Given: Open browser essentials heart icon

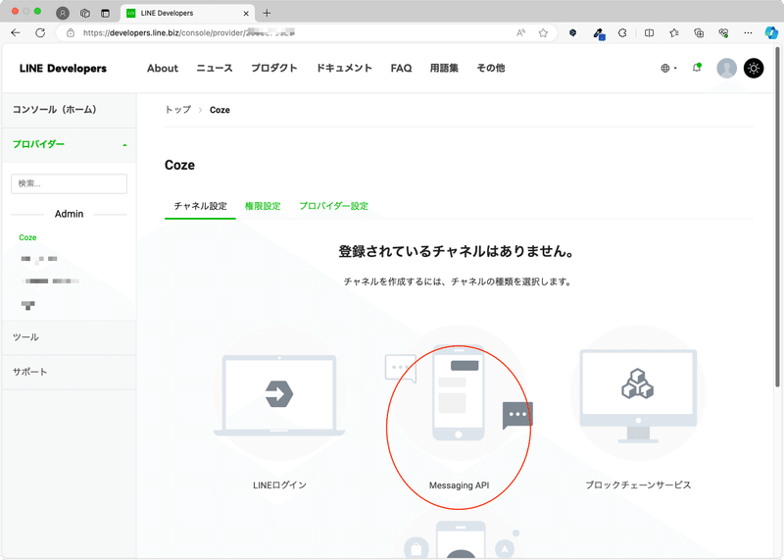Looking at the screenshot, I should click(723, 33).
